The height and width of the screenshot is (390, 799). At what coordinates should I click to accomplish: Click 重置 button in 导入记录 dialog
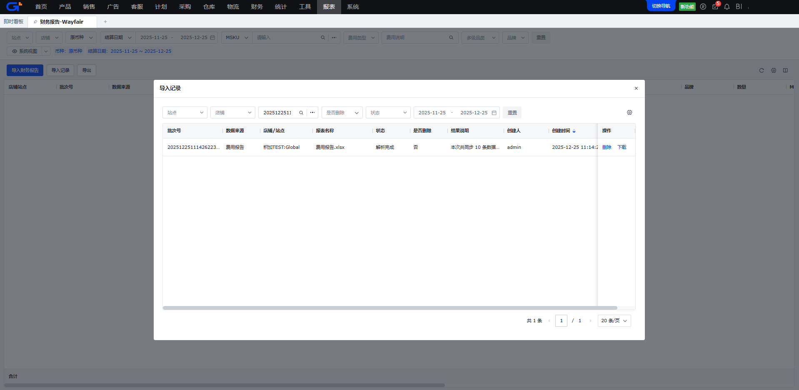coord(512,113)
